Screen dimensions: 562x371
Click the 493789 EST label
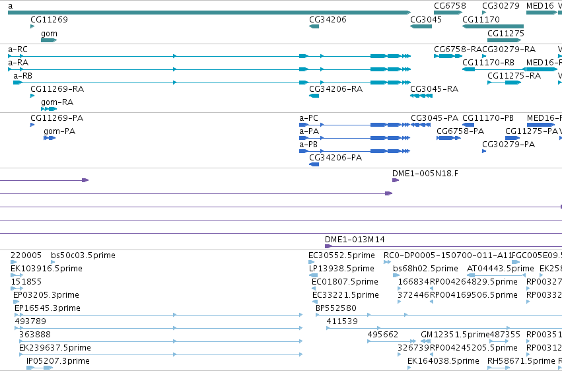click(x=30, y=322)
